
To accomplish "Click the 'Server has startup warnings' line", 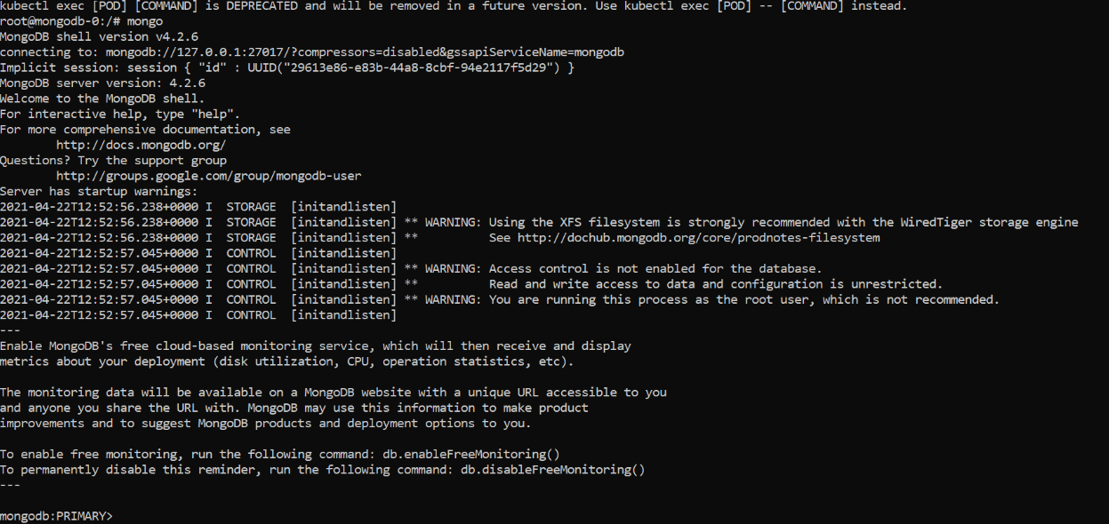I will [99, 191].
